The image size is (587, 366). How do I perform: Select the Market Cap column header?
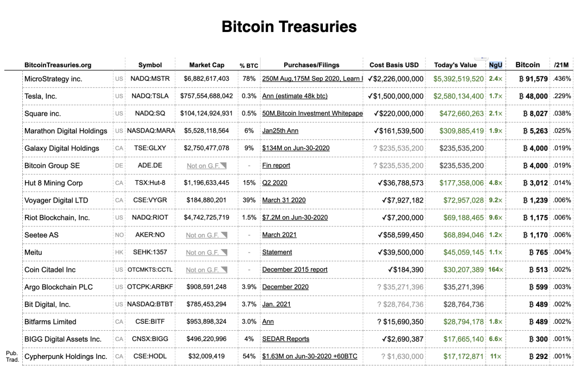207,65
